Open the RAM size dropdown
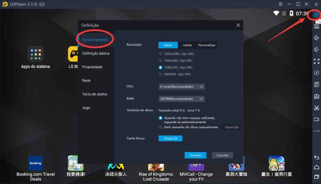Image resolution: width=321 pixels, height=184 pixels. tap(181, 99)
